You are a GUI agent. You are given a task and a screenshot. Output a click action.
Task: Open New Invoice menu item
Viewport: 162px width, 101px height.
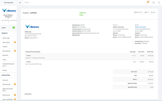6,95
